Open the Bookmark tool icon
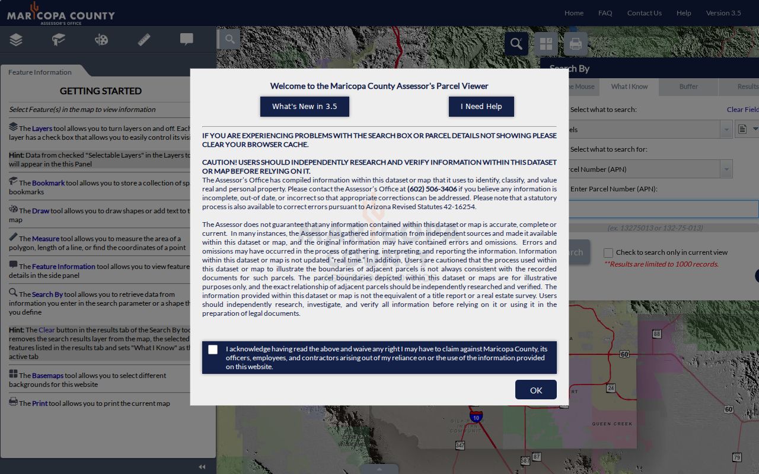The width and height of the screenshot is (759, 474). (x=58, y=40)
